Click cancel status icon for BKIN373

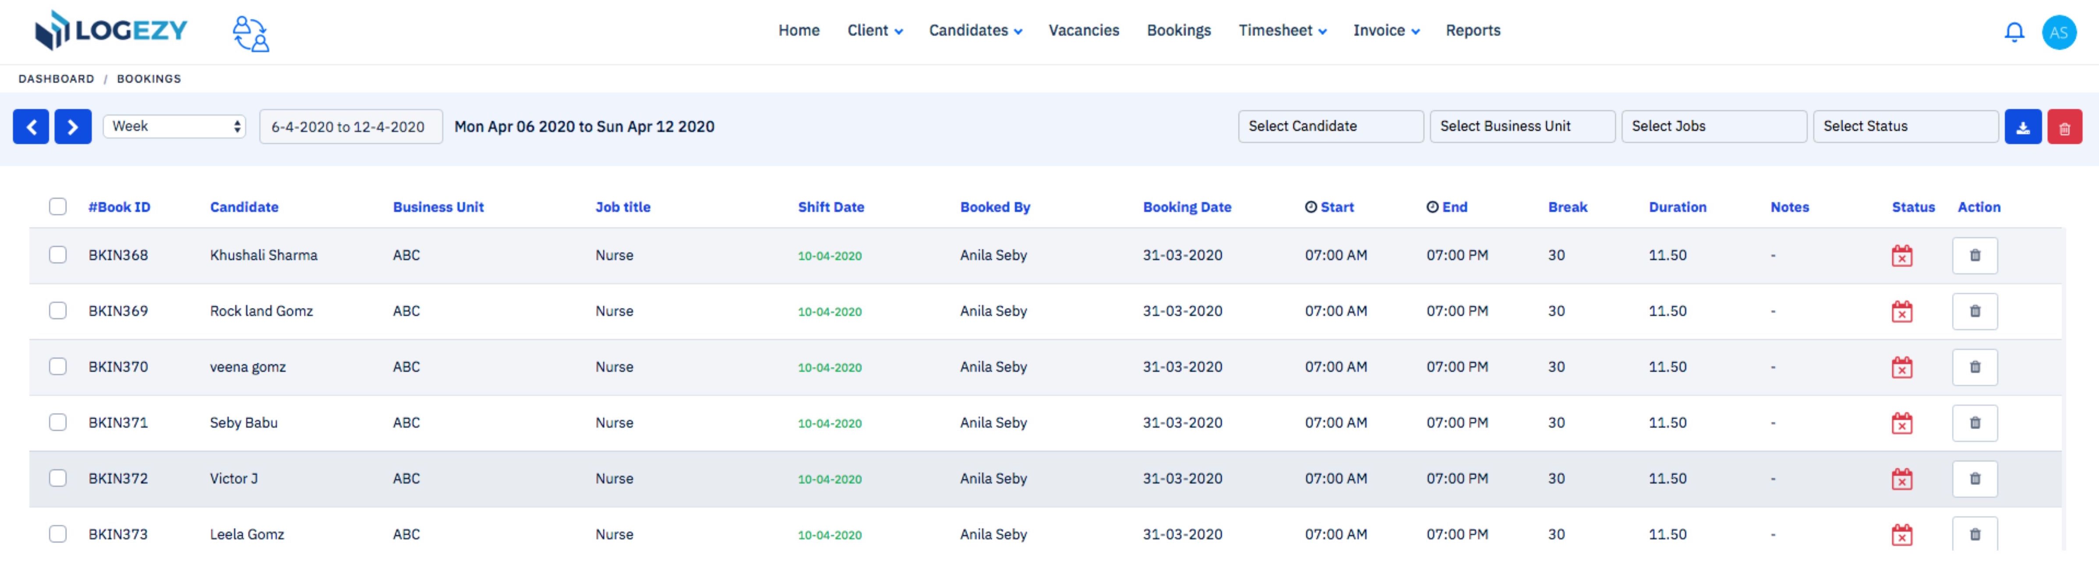pos(1901,534)
